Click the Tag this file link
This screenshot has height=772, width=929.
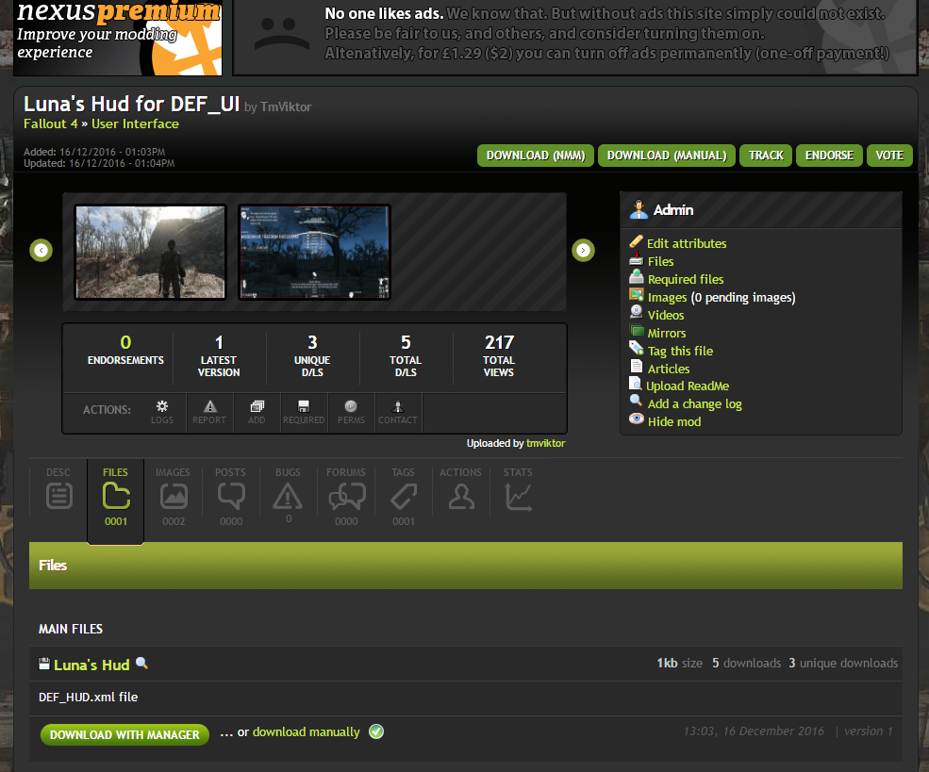(680, 351)
